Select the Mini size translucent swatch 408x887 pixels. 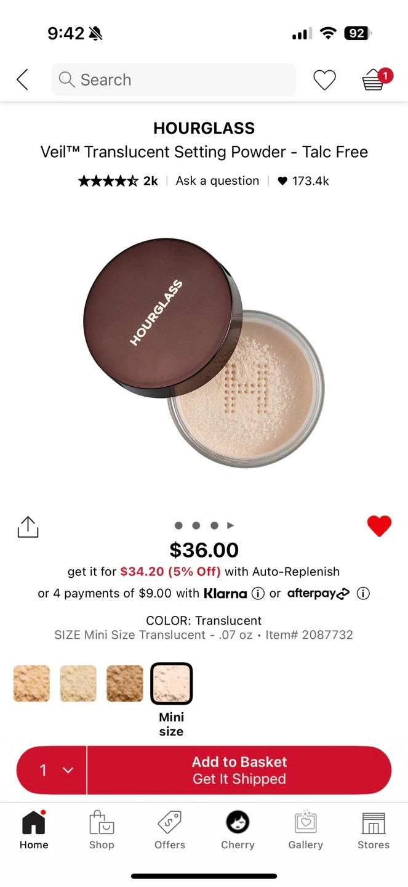(172, 683)
